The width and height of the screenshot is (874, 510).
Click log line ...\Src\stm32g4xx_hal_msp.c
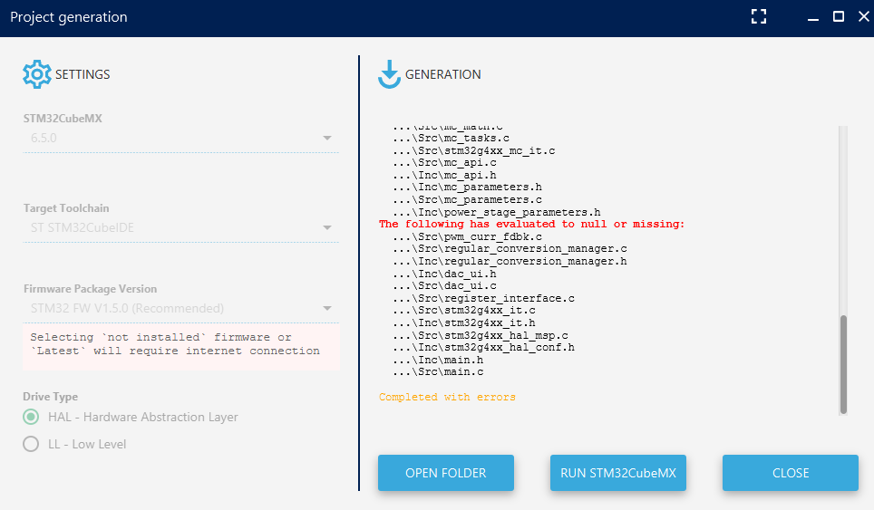(481, 335)
